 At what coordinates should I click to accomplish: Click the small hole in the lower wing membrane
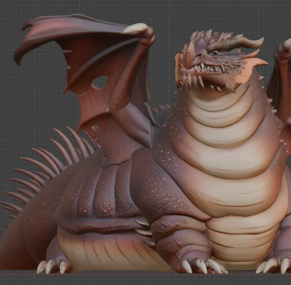[x=96, y=127]
